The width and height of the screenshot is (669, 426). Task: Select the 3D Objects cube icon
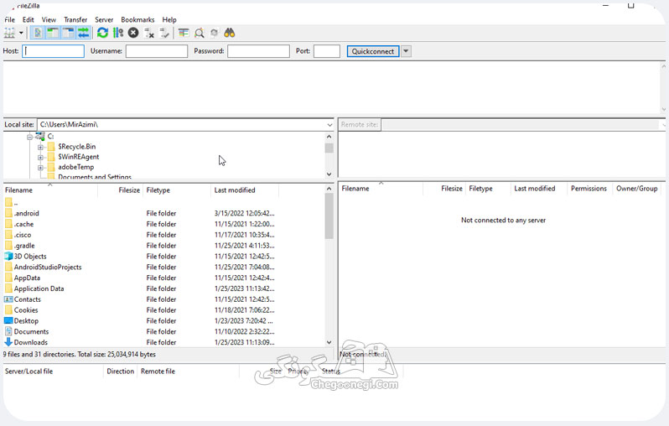(8, 256)
